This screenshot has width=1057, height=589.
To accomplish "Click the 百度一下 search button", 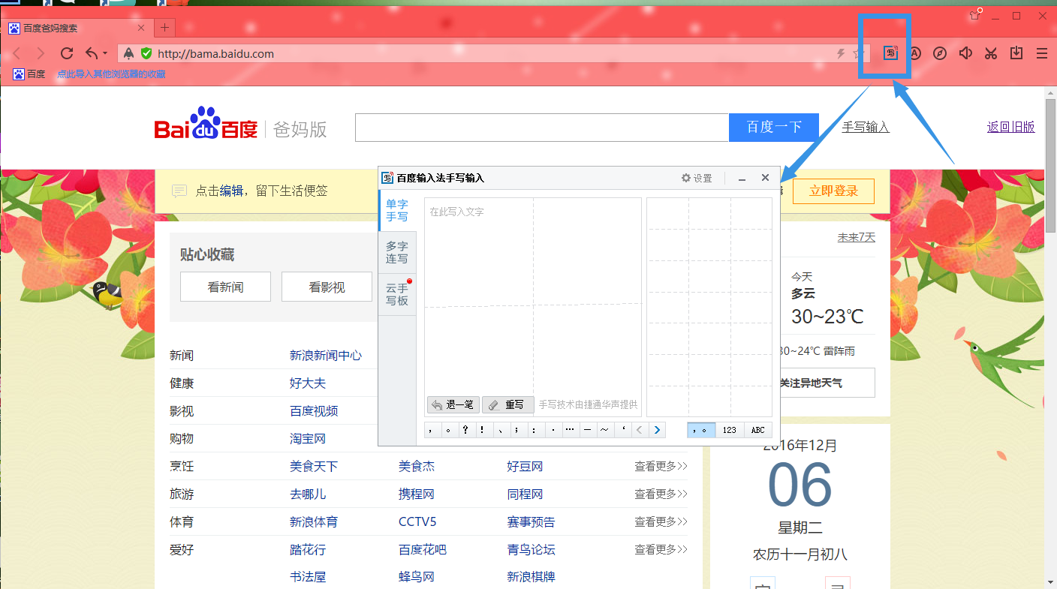I will 774,128.
